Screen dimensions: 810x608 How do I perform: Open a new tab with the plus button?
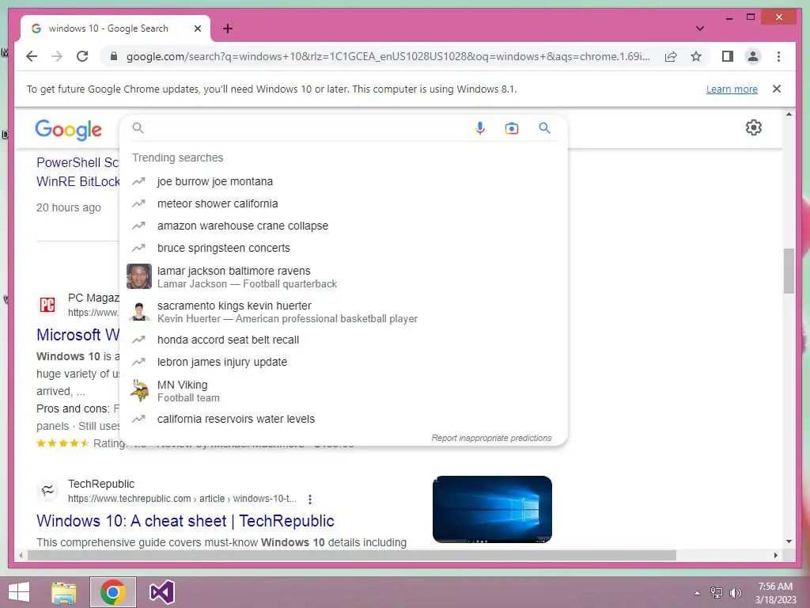(x=228, y=28)
